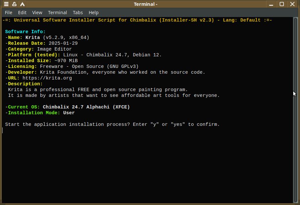Click the "Krita" application name text
Viewport: 300px width, 205px height.
pos(33,37)
